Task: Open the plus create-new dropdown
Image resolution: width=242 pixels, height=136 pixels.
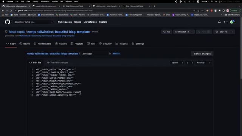Action: pos(225,22)
